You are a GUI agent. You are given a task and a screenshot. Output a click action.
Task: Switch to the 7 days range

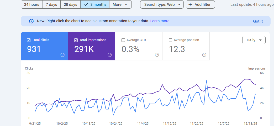coord(51,4)
